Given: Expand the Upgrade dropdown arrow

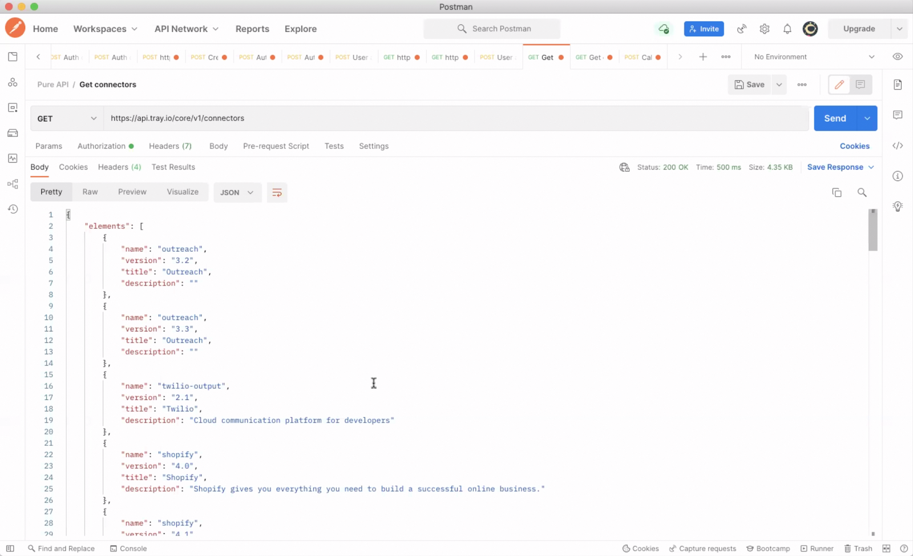Looking at the screenshot, I should [x=899, y=29].
